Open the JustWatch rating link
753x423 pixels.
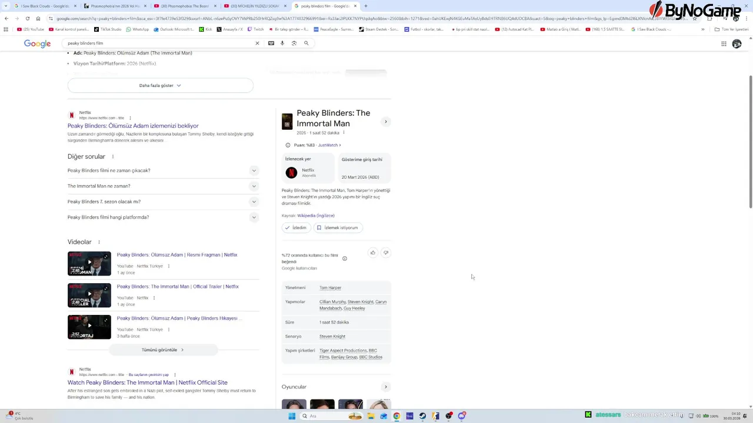(329, 145)
